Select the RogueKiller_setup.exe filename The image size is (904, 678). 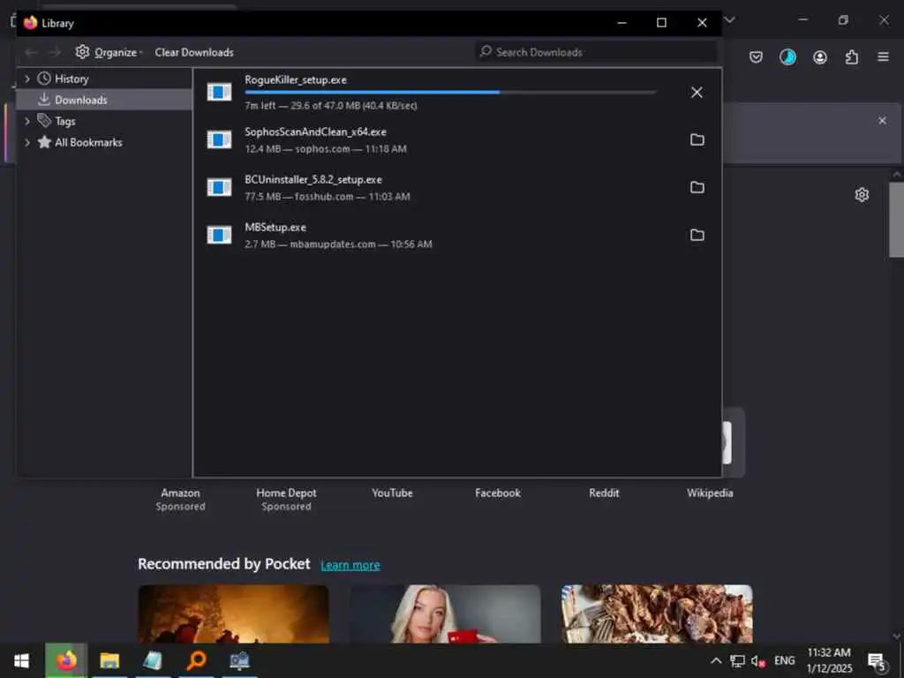[x=295, y=79]
